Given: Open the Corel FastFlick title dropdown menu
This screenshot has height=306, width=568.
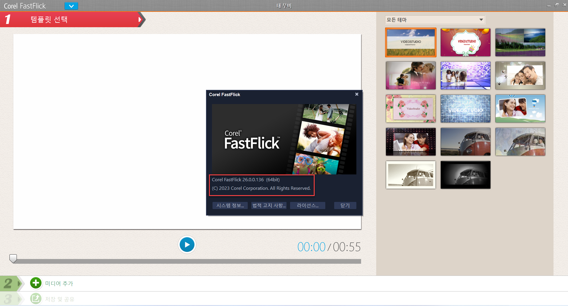Looking at the screenshot, I should click(x=71, y=6).
